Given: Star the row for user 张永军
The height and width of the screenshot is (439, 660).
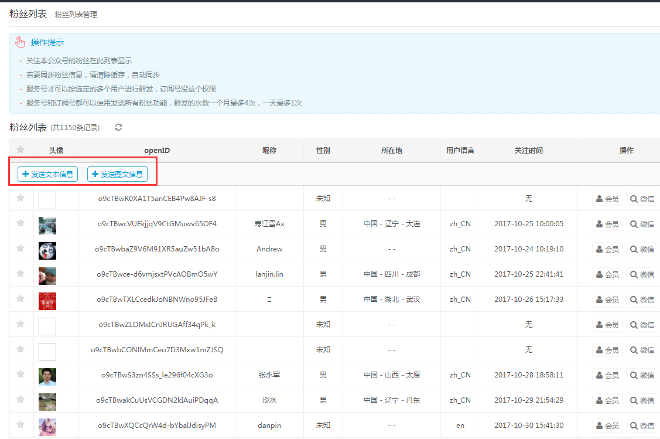Looking at the screenshot, I should click(x=21, y=375).
